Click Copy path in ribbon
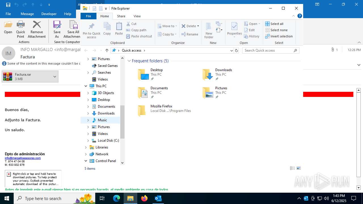 coord(136,30)
